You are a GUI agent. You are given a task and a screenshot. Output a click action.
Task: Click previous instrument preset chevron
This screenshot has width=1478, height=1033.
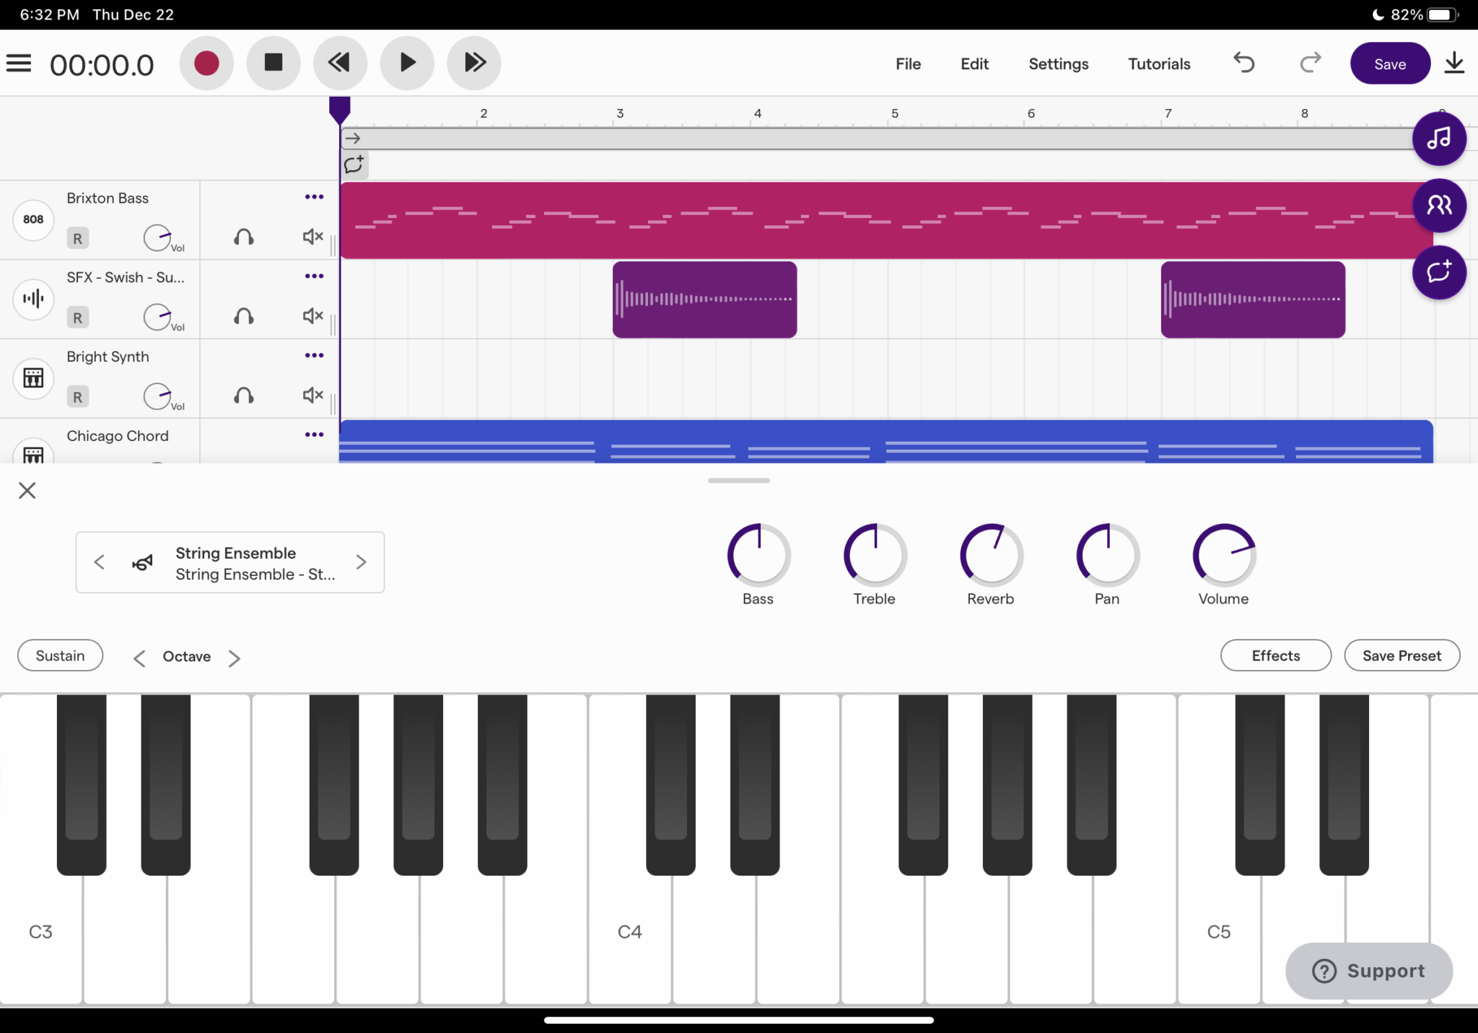(100, 562)
